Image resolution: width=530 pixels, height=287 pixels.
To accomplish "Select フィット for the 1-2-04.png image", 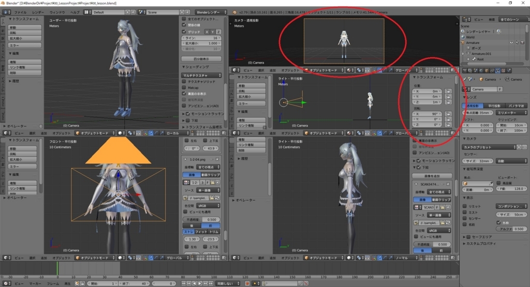I will pyautogui.click(x=201, y=232).
